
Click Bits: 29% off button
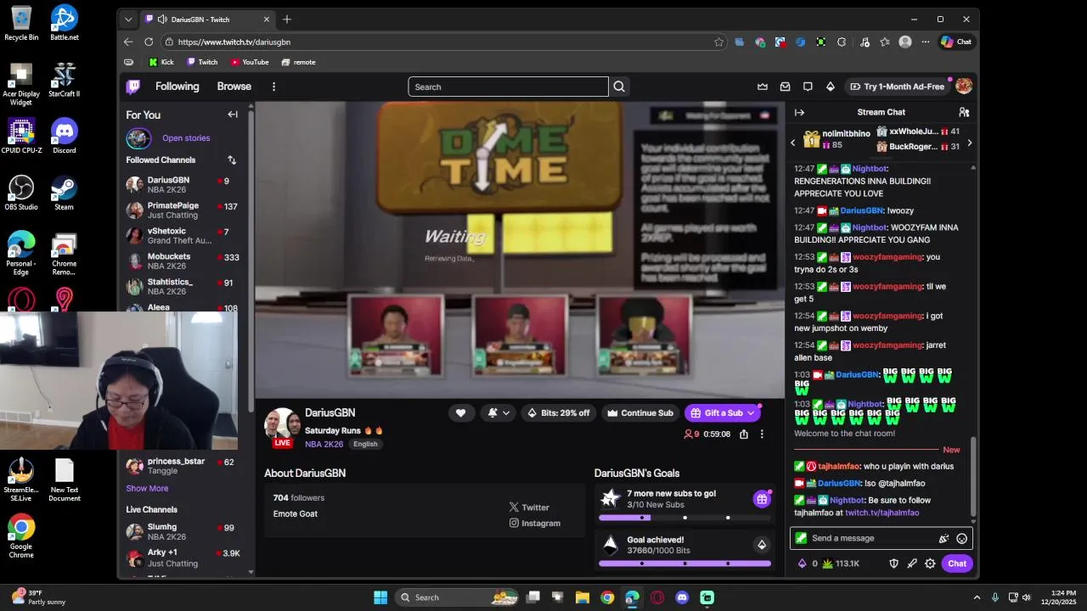[559, 413]
